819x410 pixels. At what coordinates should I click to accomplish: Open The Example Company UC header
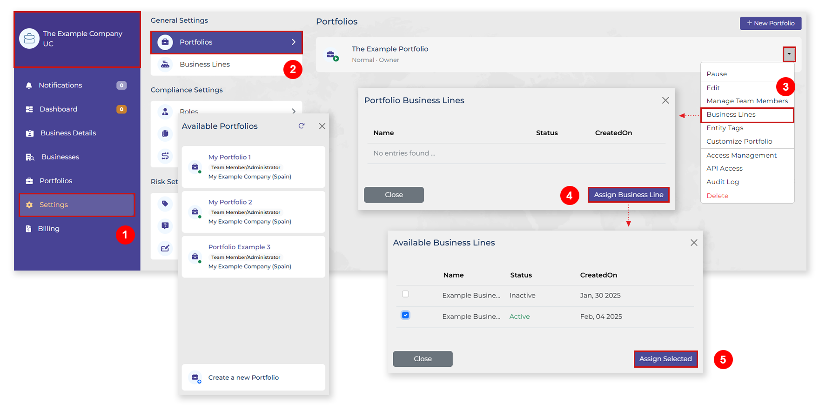point(77,40)
